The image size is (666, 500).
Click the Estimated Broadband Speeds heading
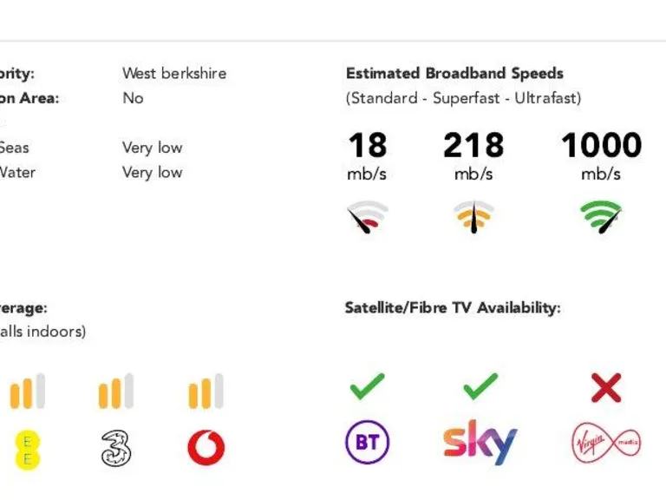tap(454, 73)
